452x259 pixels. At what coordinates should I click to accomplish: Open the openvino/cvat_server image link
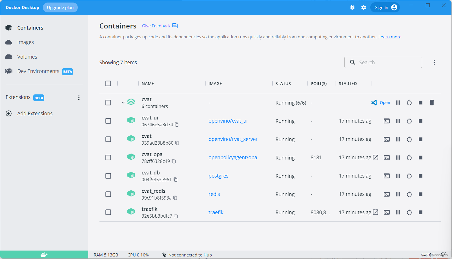[233, 139]
